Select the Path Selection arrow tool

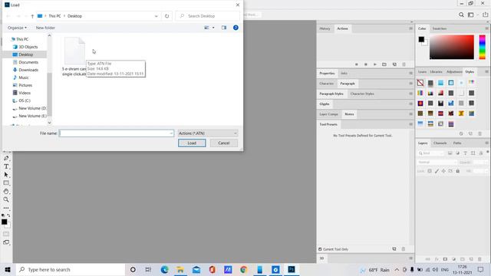click(x=6, y=175)
